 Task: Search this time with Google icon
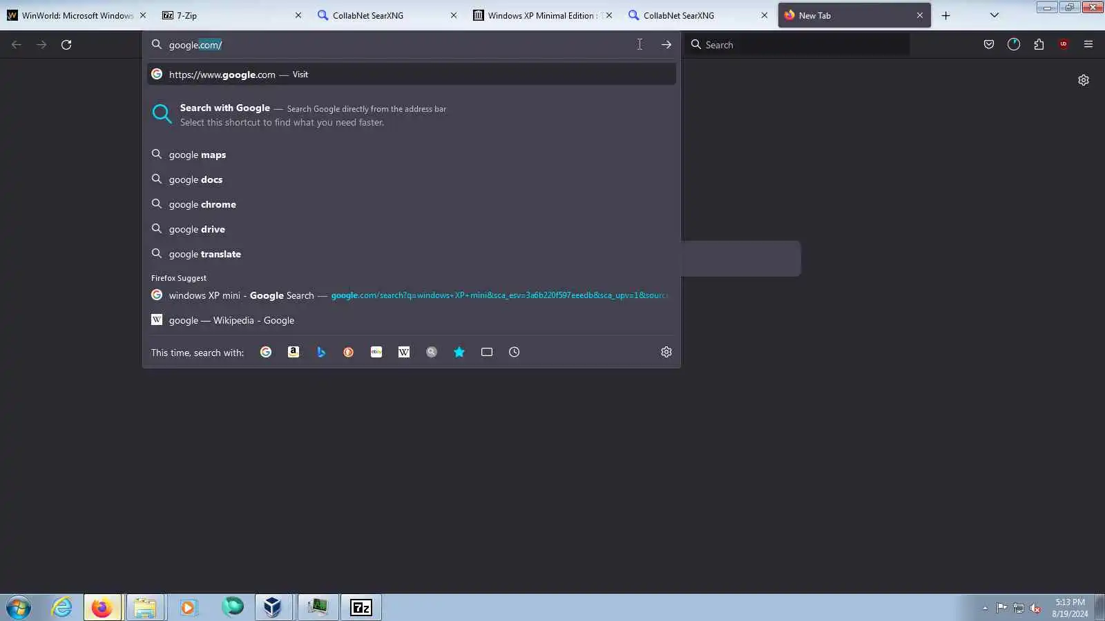coord(266,352)
